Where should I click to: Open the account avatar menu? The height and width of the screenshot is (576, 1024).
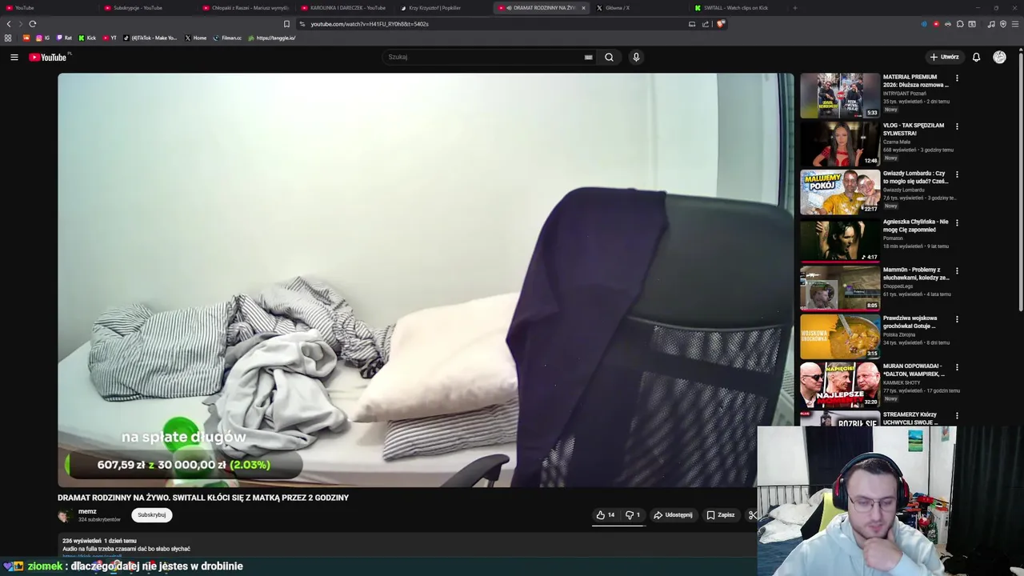(999, 57)
